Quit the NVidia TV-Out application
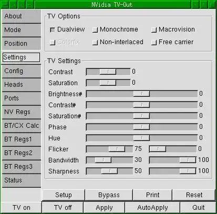The width and height of the screenshot is (217, 214). pyautogui.click(x=198, y=208)
